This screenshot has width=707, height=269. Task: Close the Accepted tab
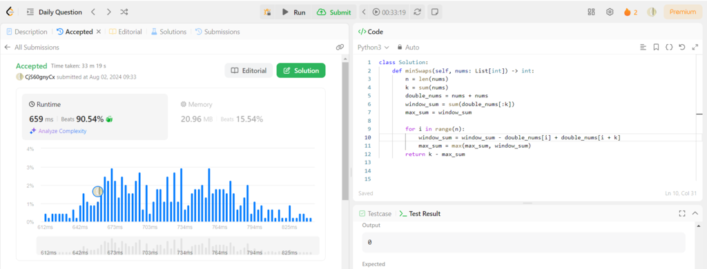tap(99, 32)
